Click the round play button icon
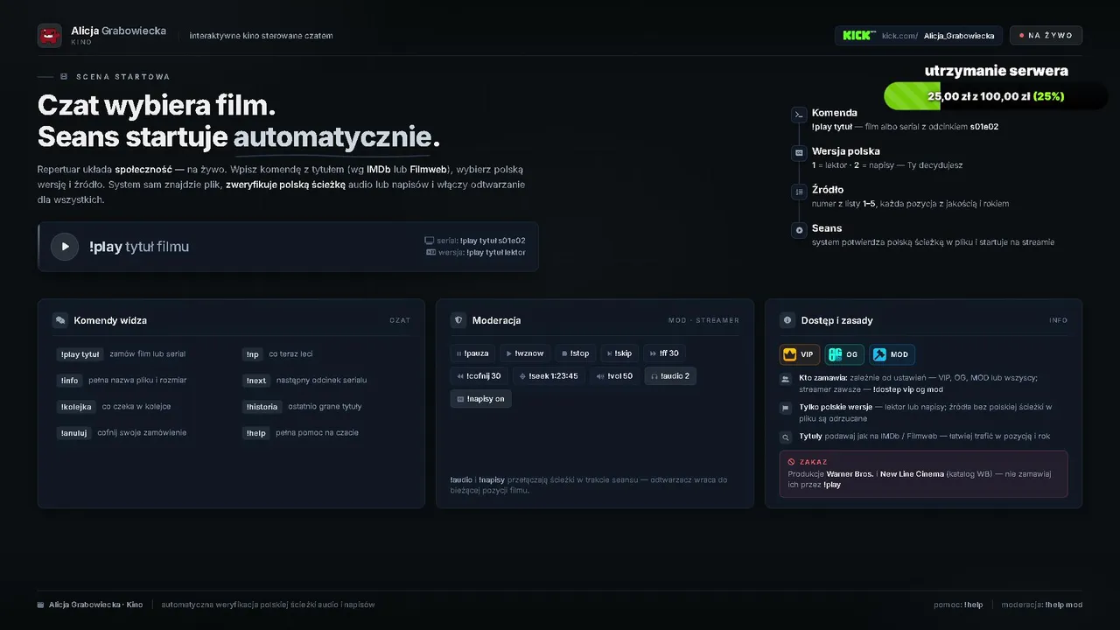The image size is (1120, 630). [x=65, y=247]
